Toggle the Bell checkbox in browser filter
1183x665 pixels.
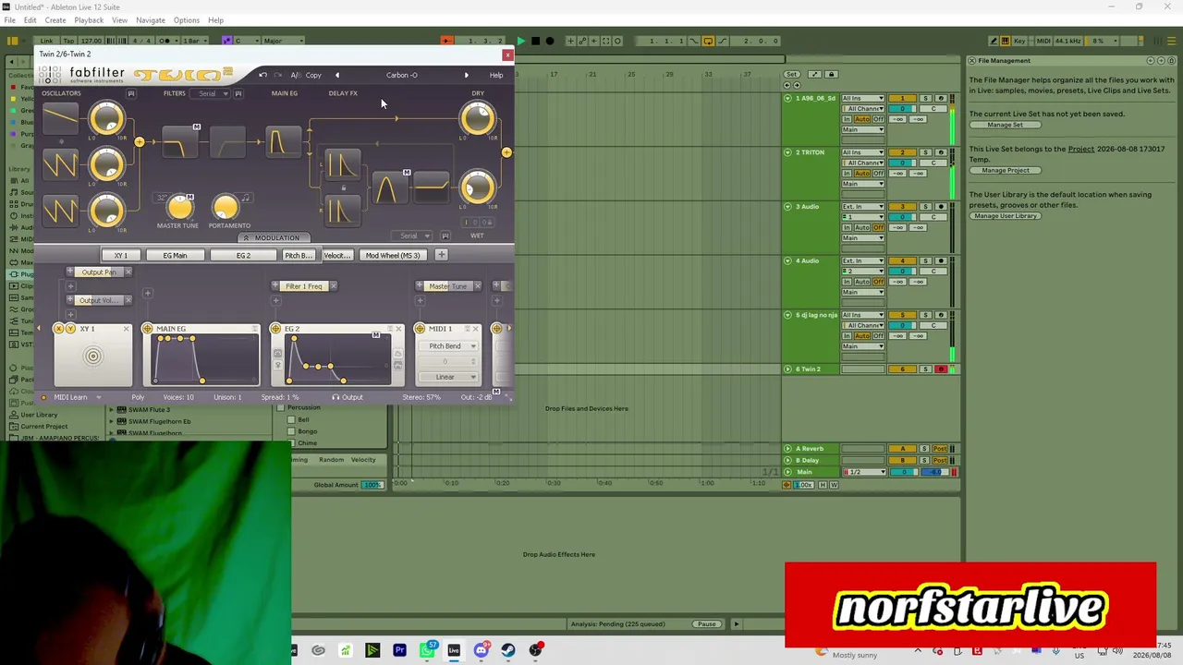291,419
